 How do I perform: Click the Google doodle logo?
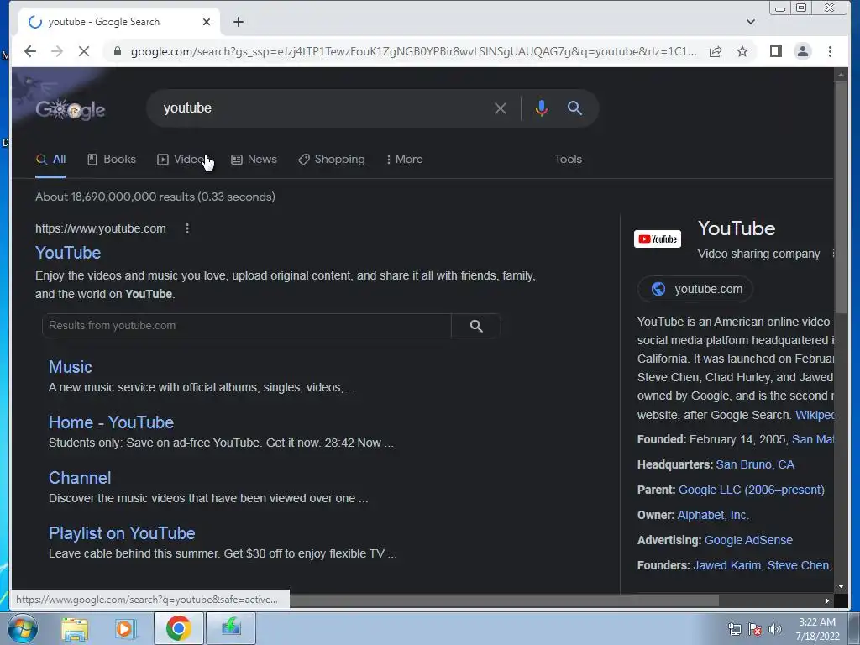tap(71, 110)
